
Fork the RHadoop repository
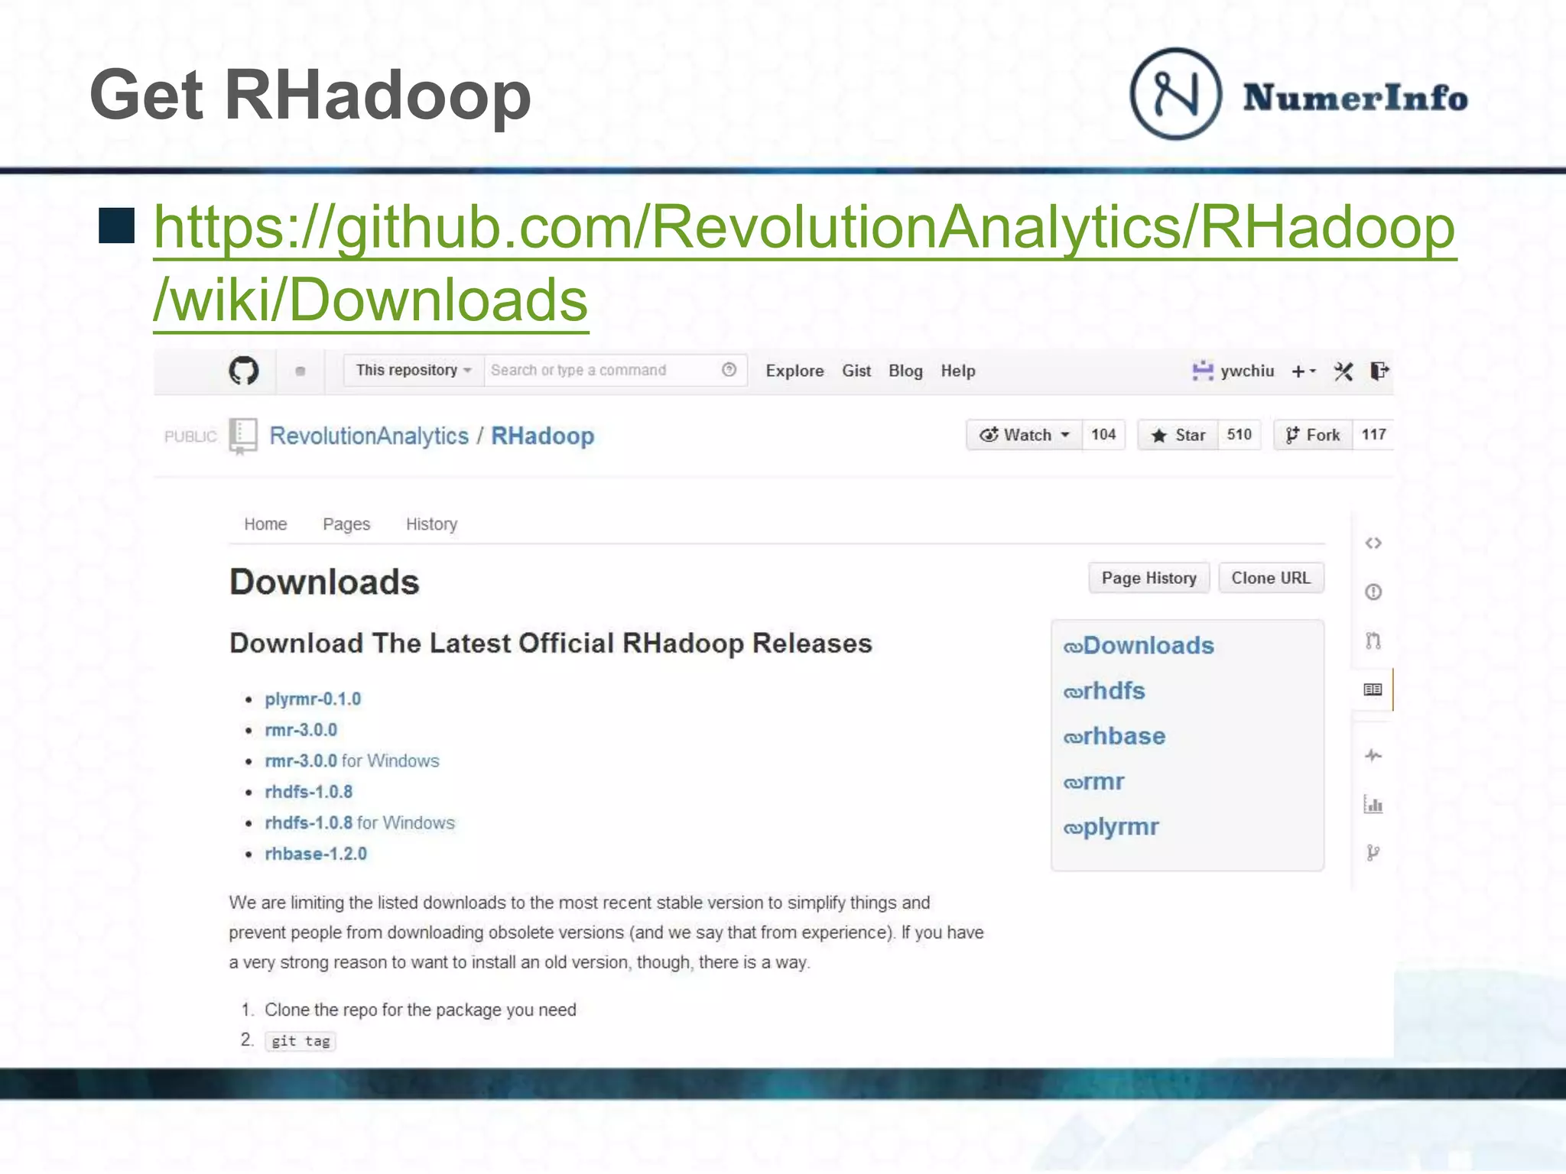point(1313,435)
